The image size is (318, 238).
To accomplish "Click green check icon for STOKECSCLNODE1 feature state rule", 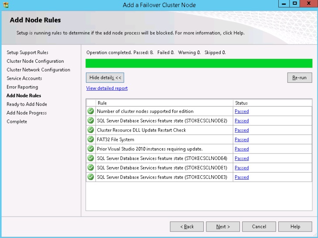I will [x=91, y=168].
